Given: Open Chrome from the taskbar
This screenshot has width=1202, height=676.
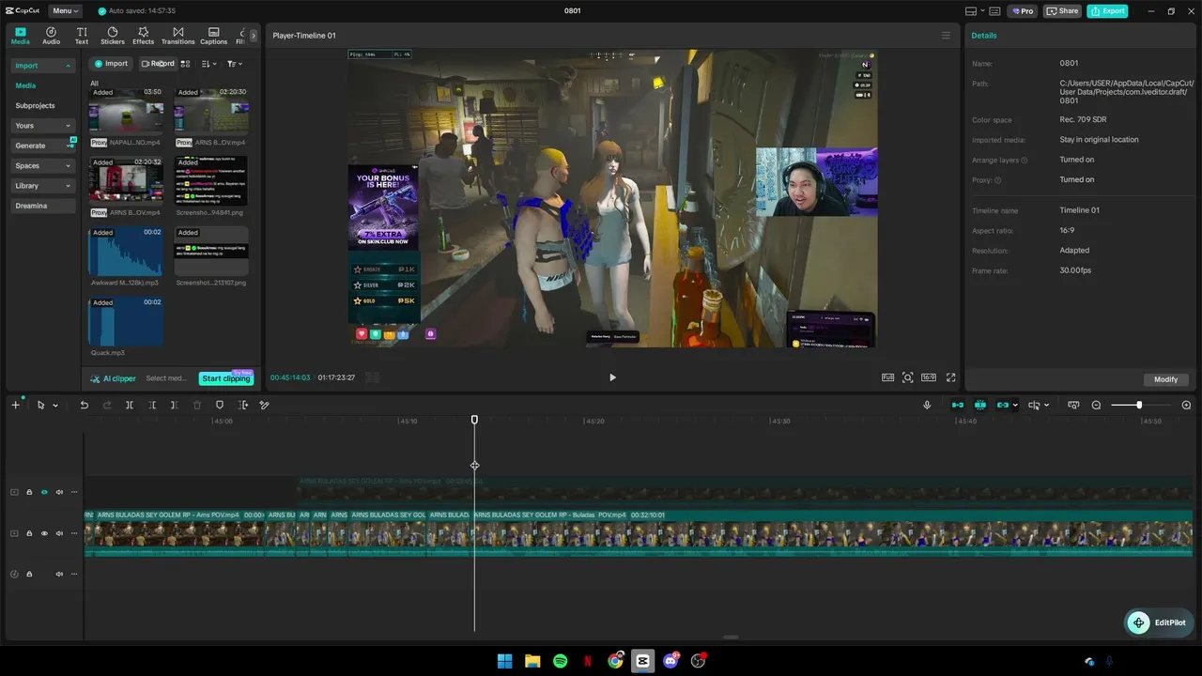Looking at the screenshot, I should click(x=615, y=661).
